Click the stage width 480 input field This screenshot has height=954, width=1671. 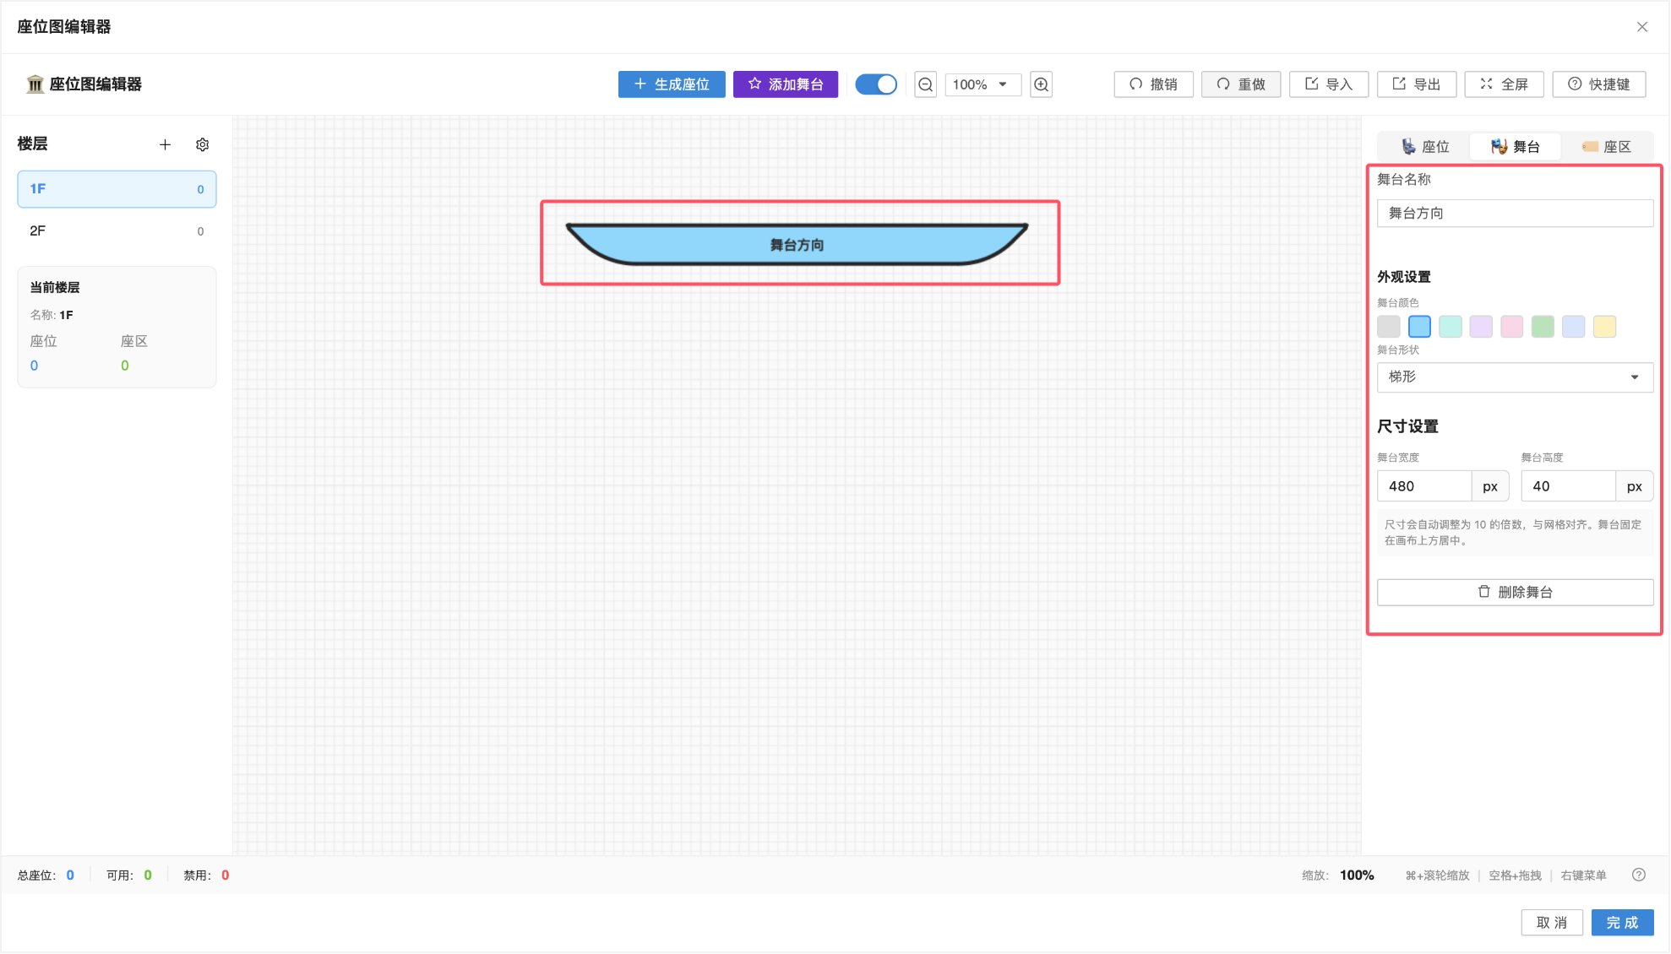(x=1424, y=486)
